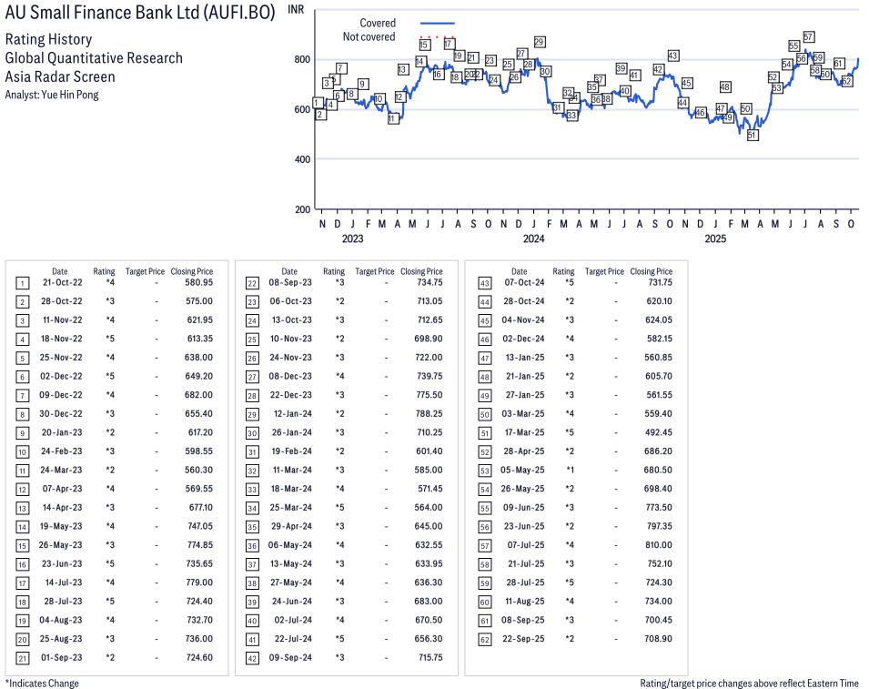
Task: Click chart marker 29 near the January 2024 peak
Action: (x=540, y=42)
